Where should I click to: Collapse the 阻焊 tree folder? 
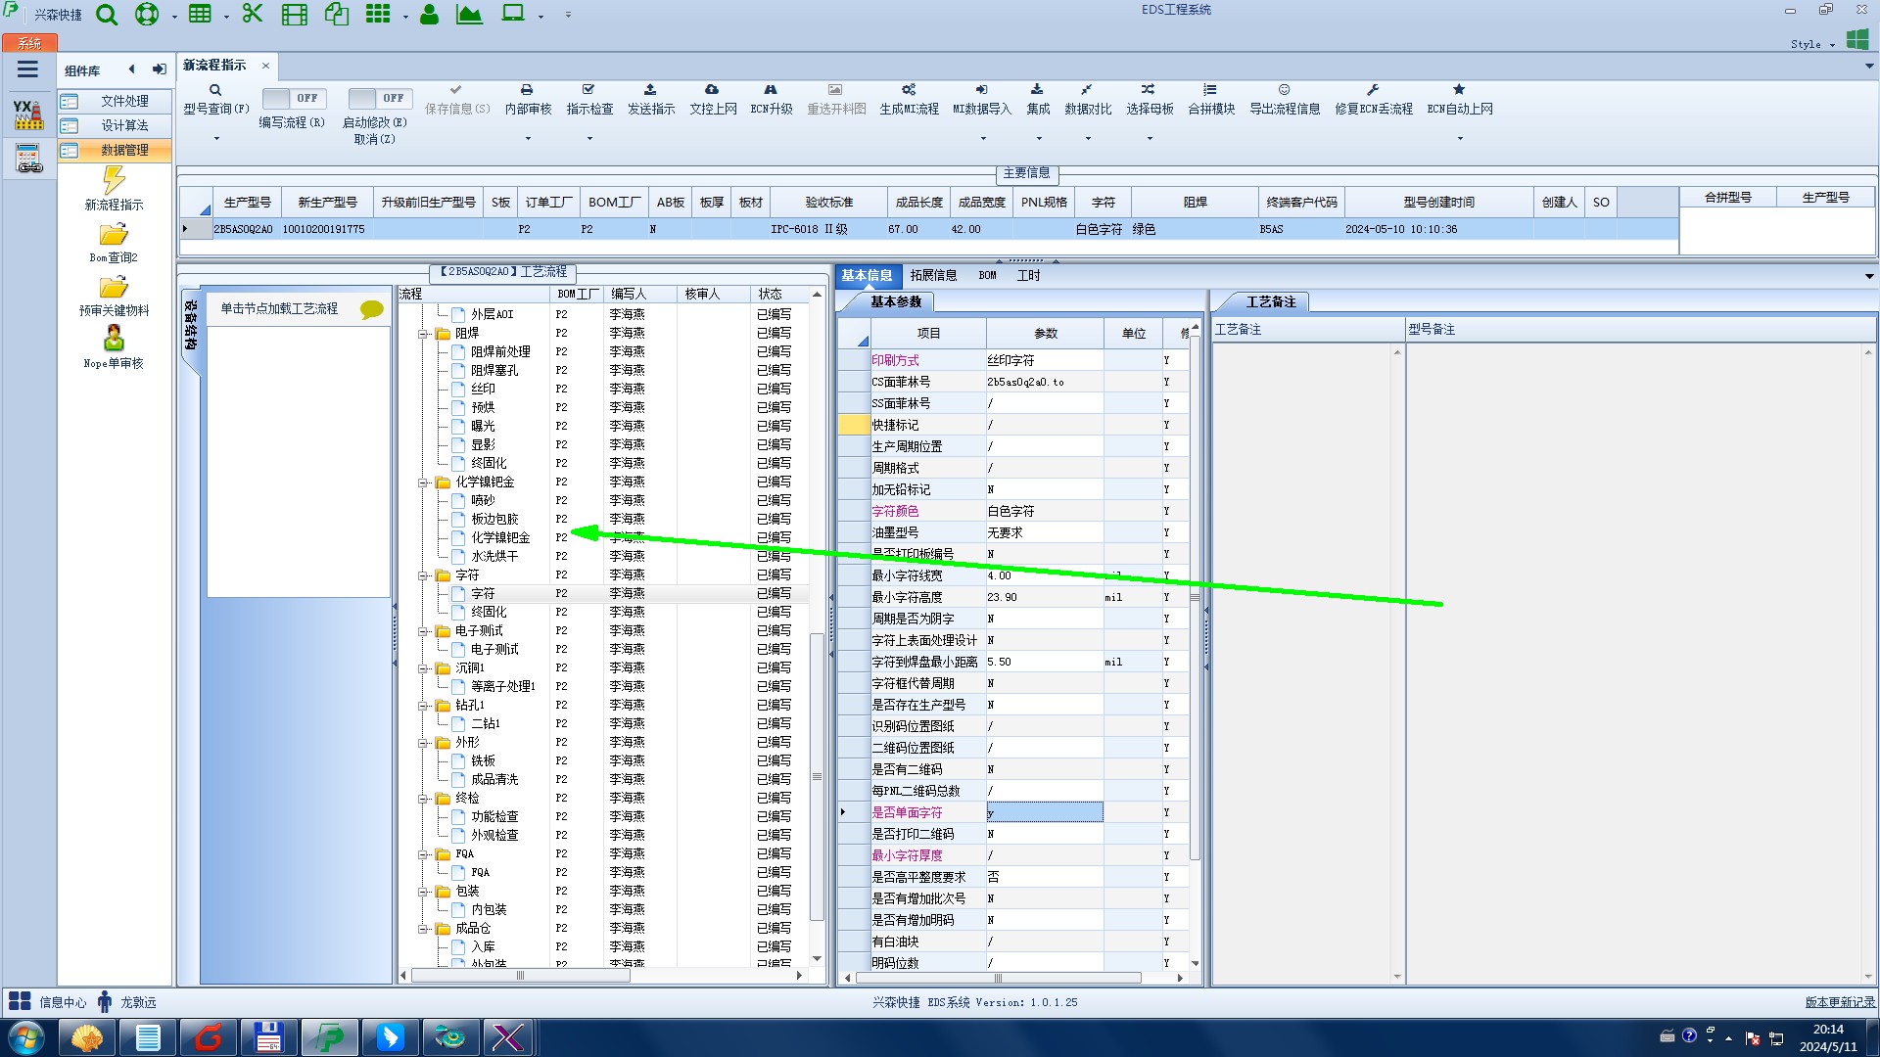[424, 334]
